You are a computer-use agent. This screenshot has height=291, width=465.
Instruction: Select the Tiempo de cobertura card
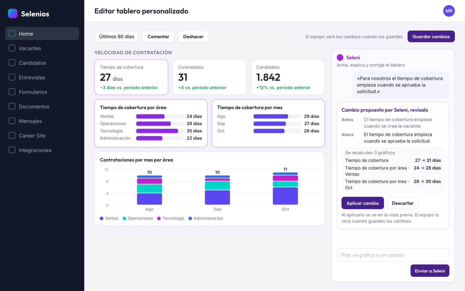pyautogui.click(x=131, y=77)
